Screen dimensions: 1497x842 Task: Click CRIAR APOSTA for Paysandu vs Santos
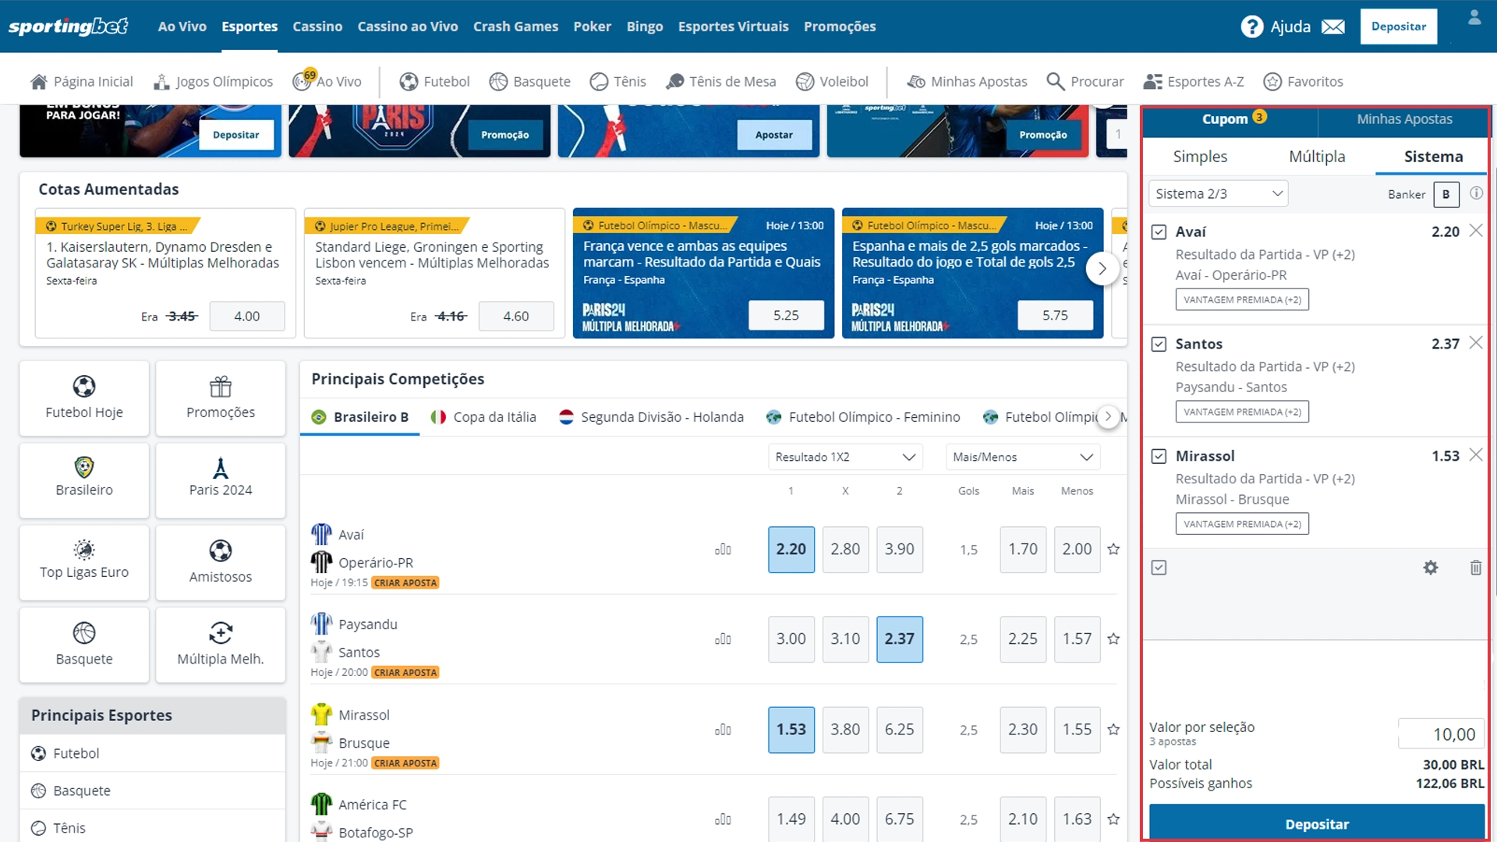pyautogui.click(x=405, y=671)
